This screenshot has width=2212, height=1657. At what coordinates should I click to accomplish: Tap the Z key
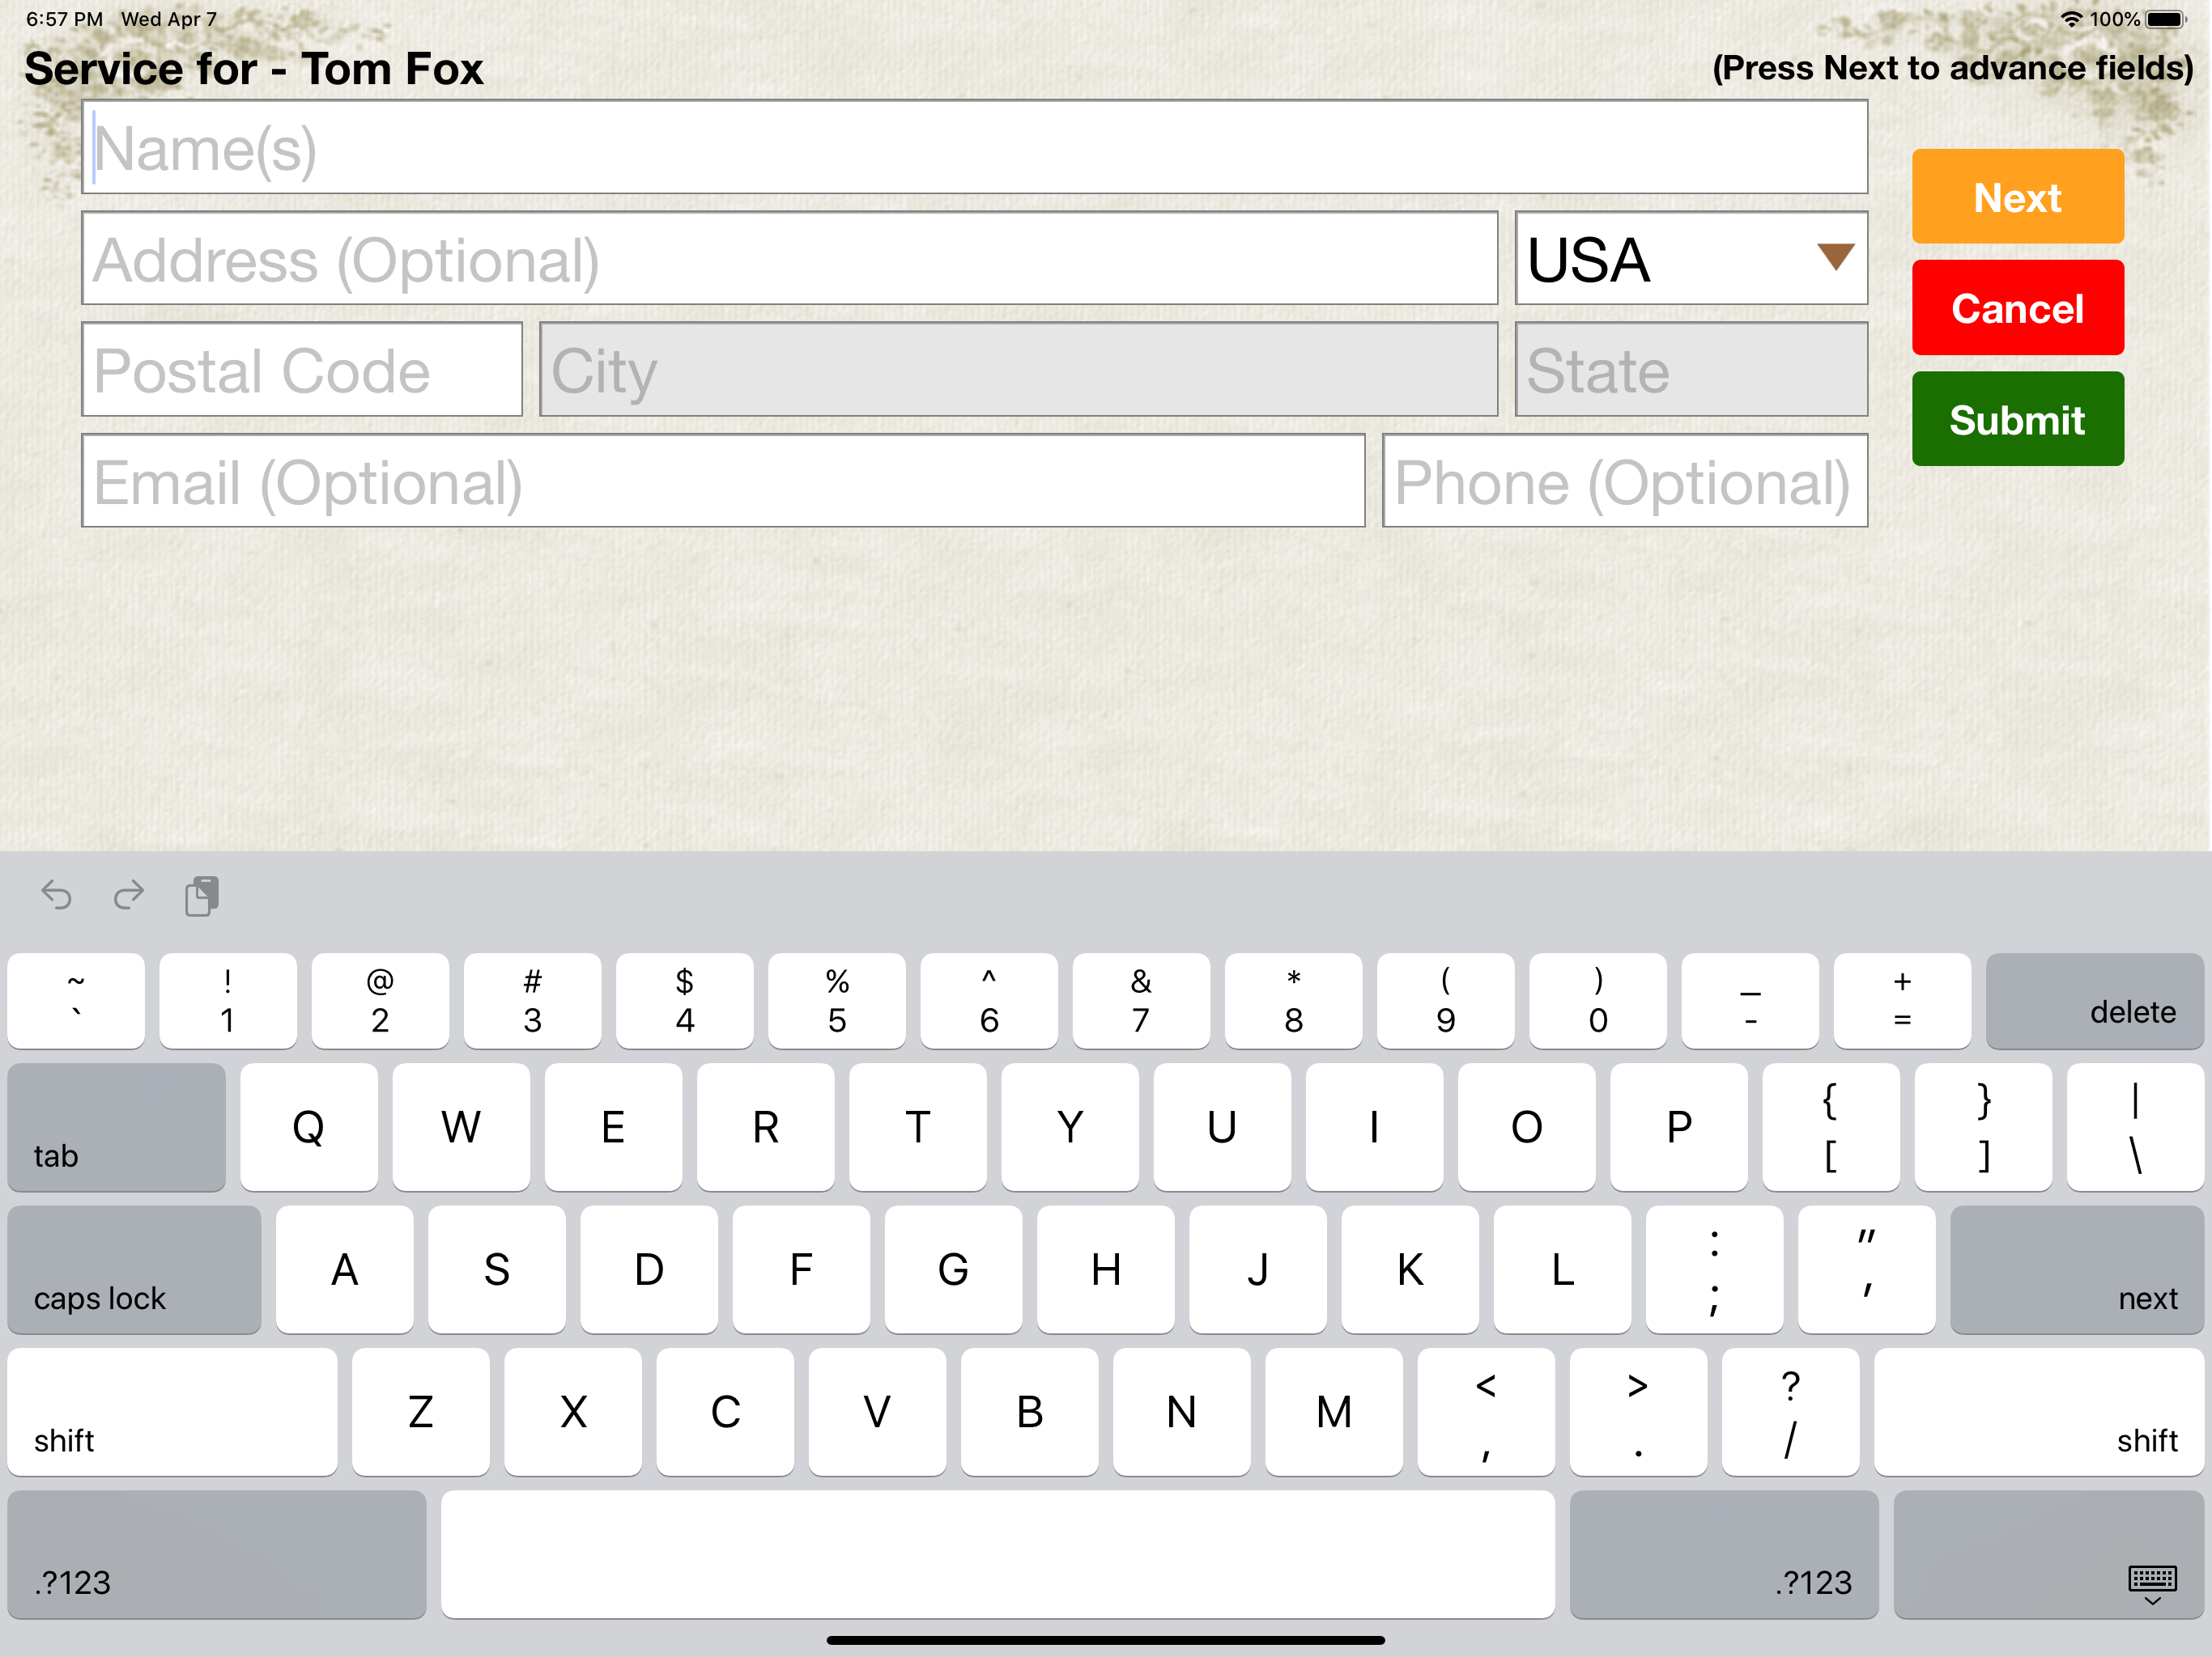pyautogui.click(x=421, y=1411)
